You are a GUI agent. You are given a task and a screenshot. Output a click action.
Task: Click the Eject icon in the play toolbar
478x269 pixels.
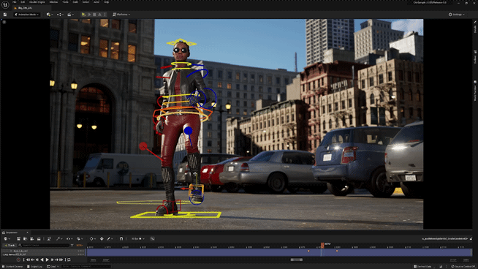click(99, 15)
